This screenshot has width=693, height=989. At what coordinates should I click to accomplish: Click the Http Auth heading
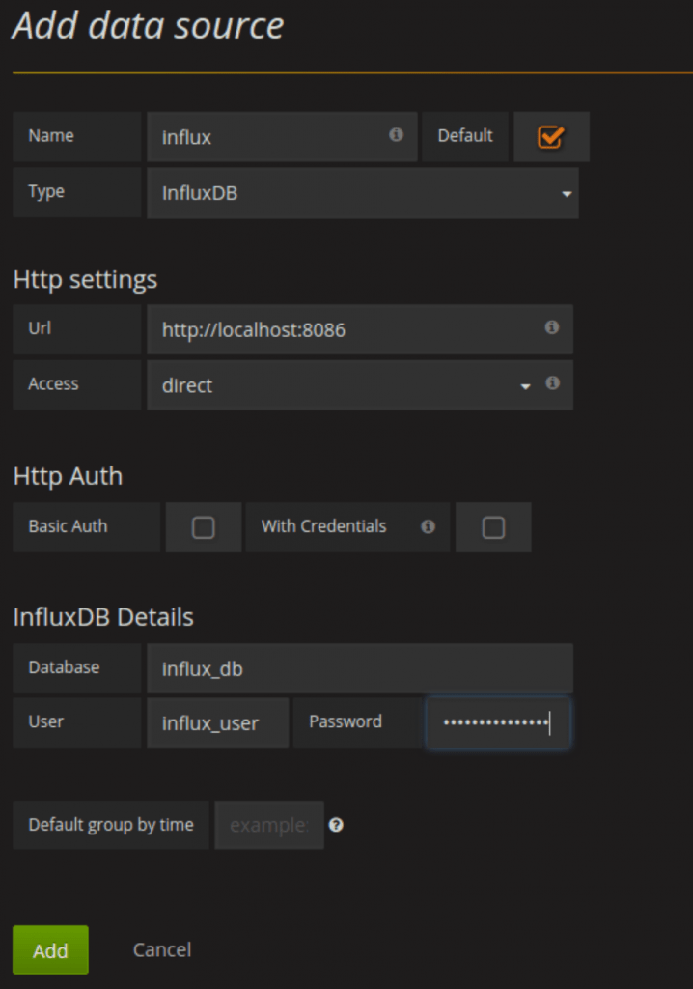point(69,476)
